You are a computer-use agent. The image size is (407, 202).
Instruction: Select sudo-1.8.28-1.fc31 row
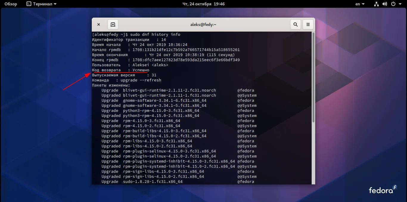pos(178,181)
